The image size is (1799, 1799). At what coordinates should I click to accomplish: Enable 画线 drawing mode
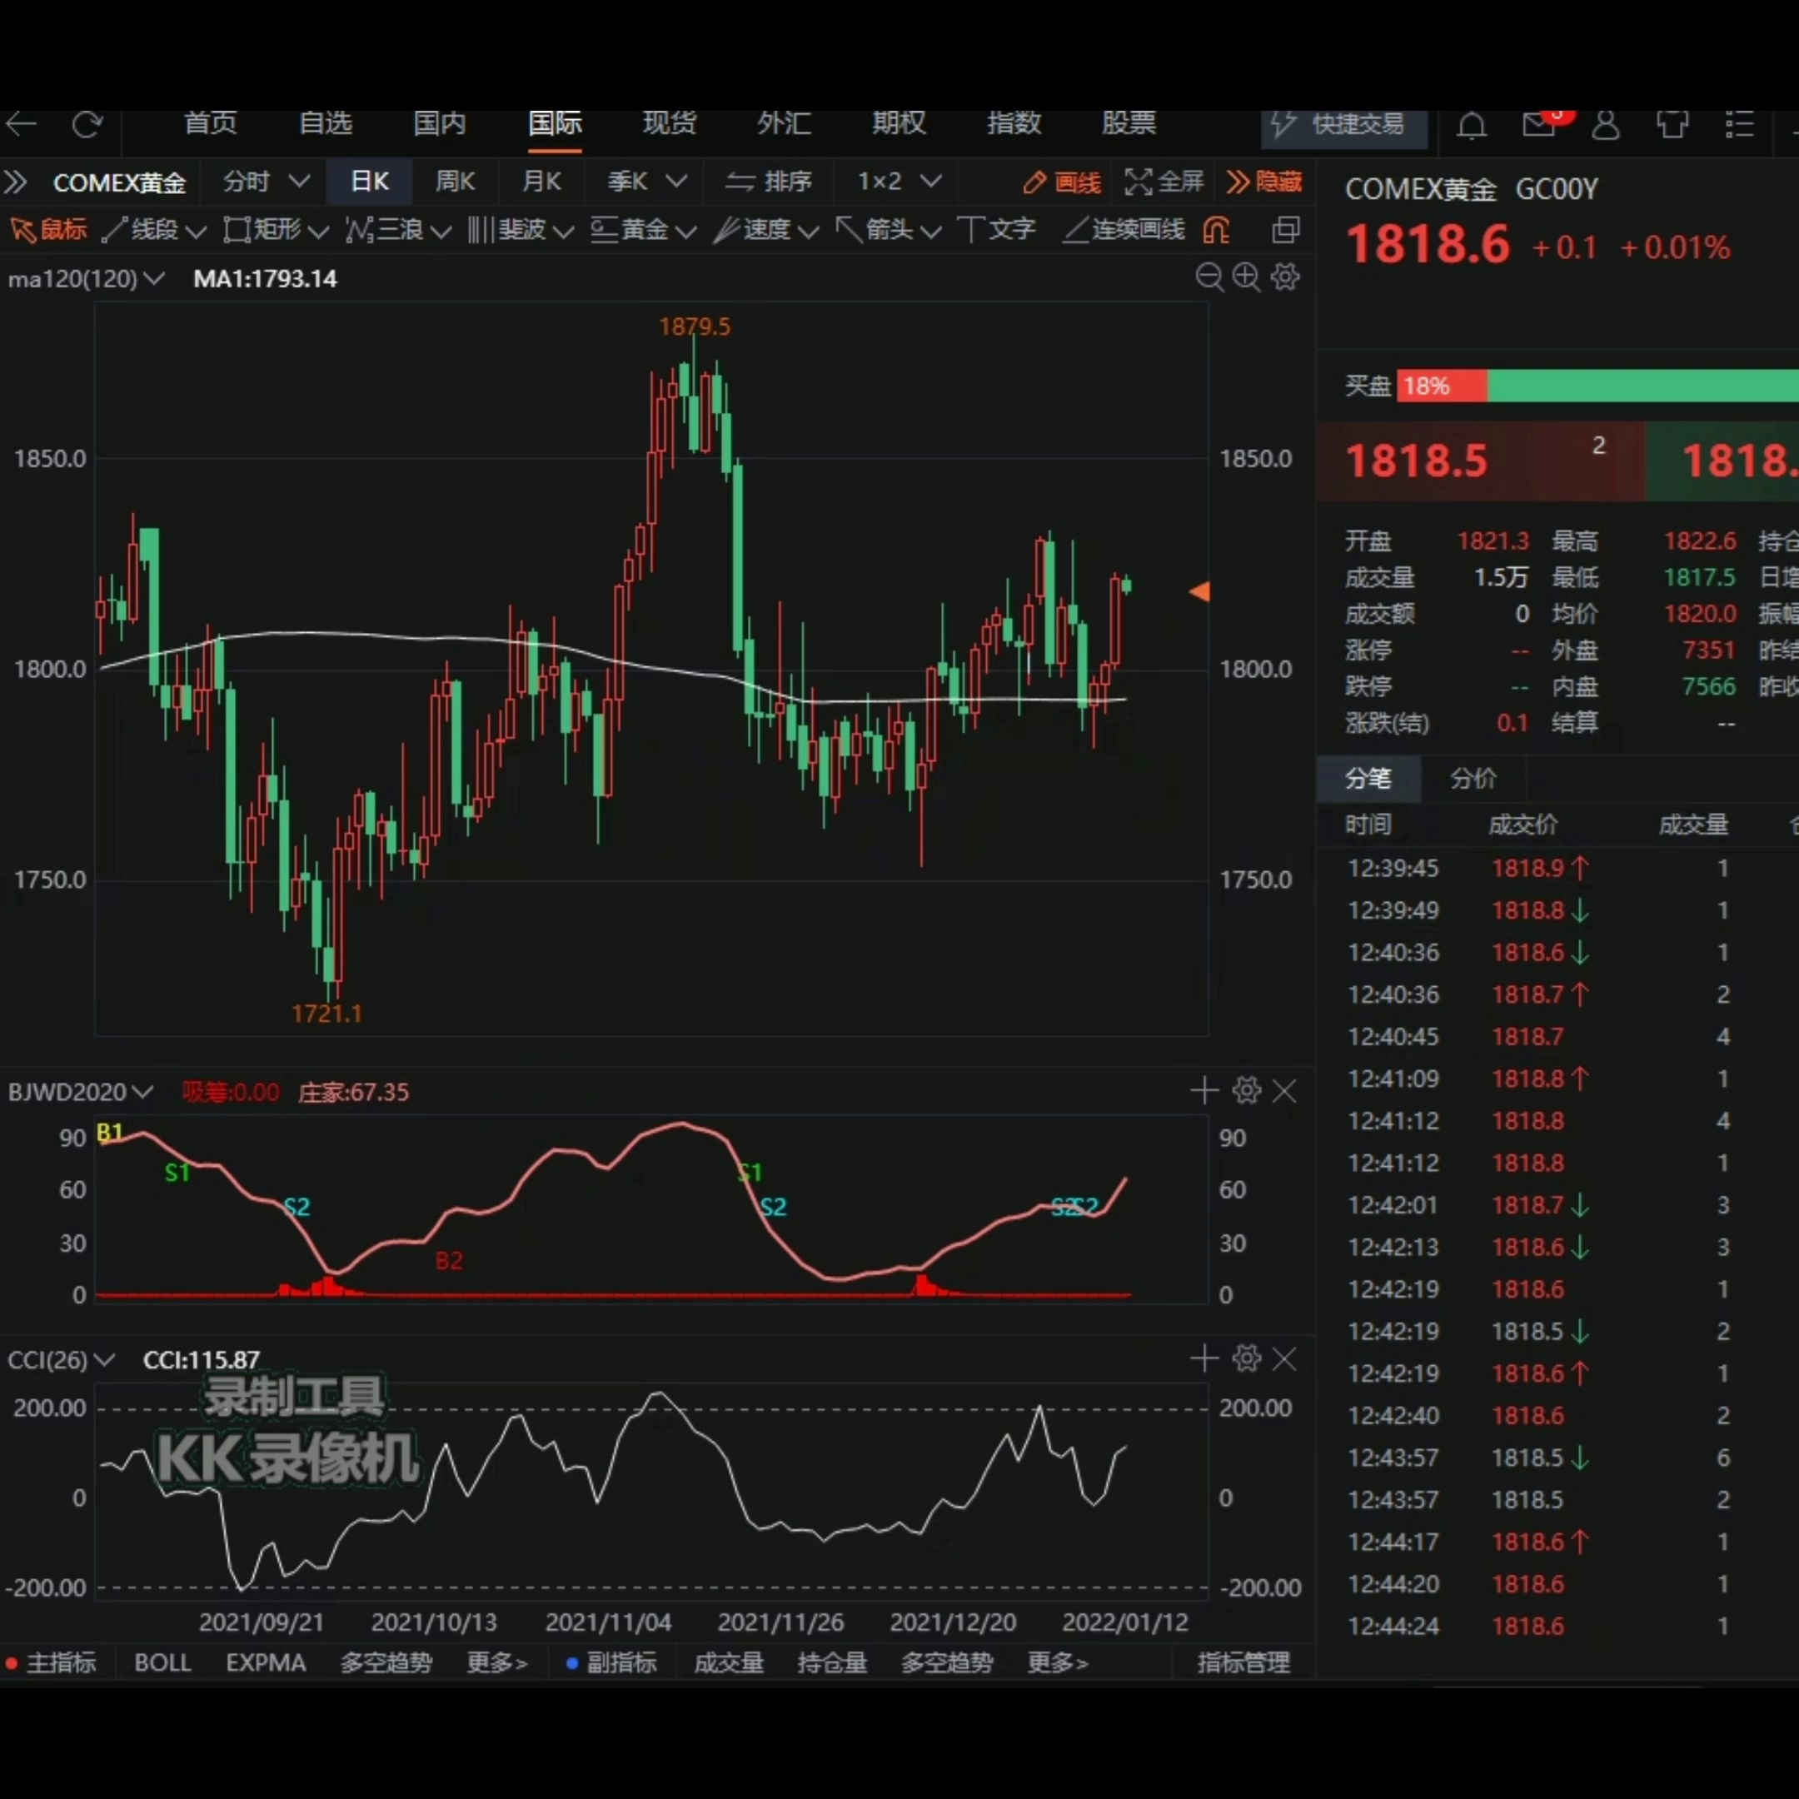pyautogui.click(x=1062, y=182)
